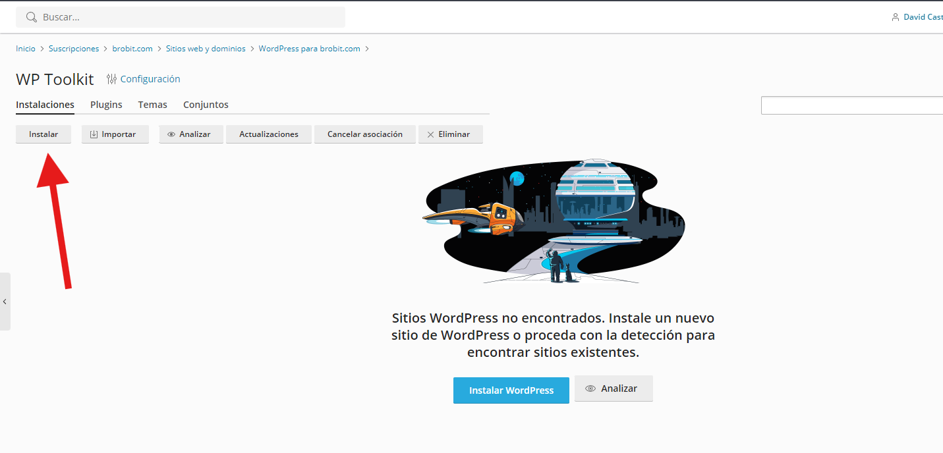Click the Analizar button below the message
The height and width of the screenshot is (453, 943).
pos(614,388)
